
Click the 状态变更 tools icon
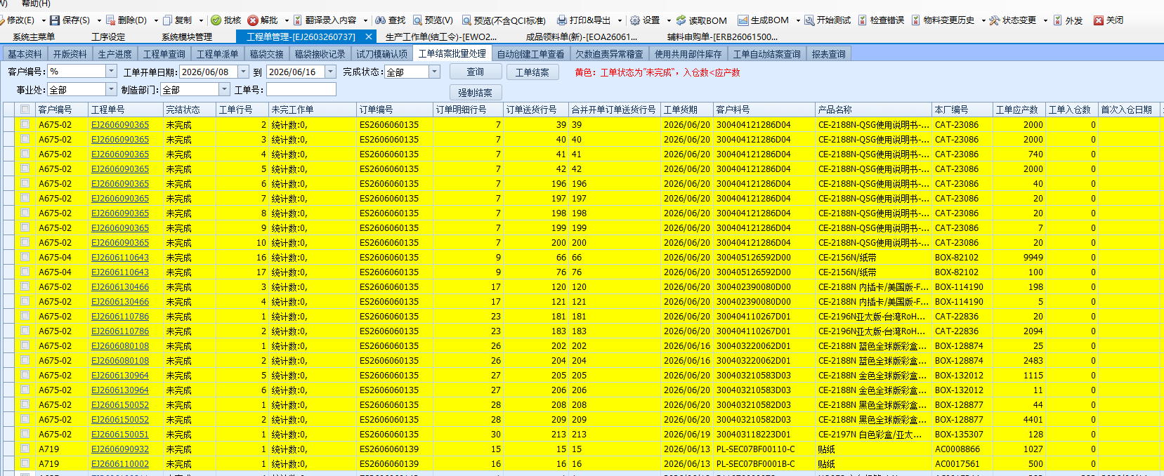tap(994, 20)
